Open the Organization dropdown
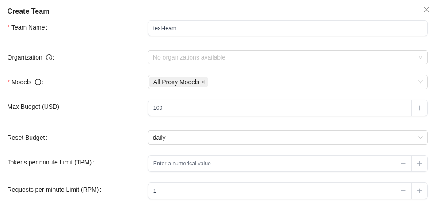This screenshot has height=212, width=435. click(288, 57)
